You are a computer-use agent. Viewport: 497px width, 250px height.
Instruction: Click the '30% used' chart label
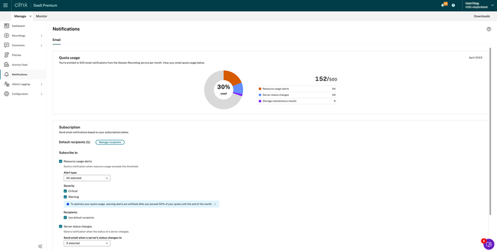pos(223,89)
